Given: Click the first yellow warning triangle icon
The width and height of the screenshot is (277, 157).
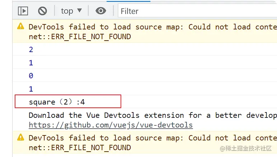Looking at the screenshot, I should 21,26.
